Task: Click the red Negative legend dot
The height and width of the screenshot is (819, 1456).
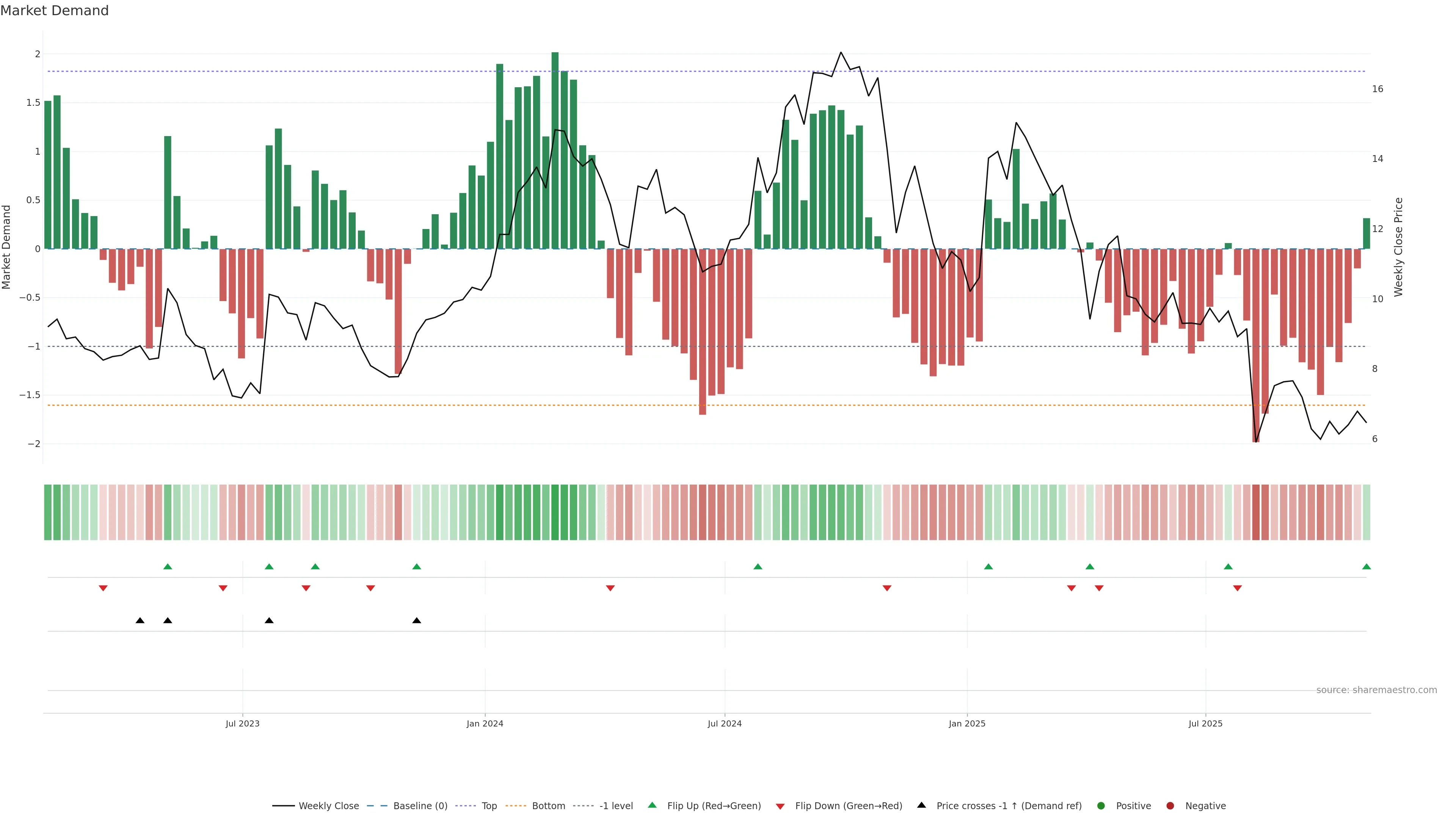Action: tap(1170, 805)
